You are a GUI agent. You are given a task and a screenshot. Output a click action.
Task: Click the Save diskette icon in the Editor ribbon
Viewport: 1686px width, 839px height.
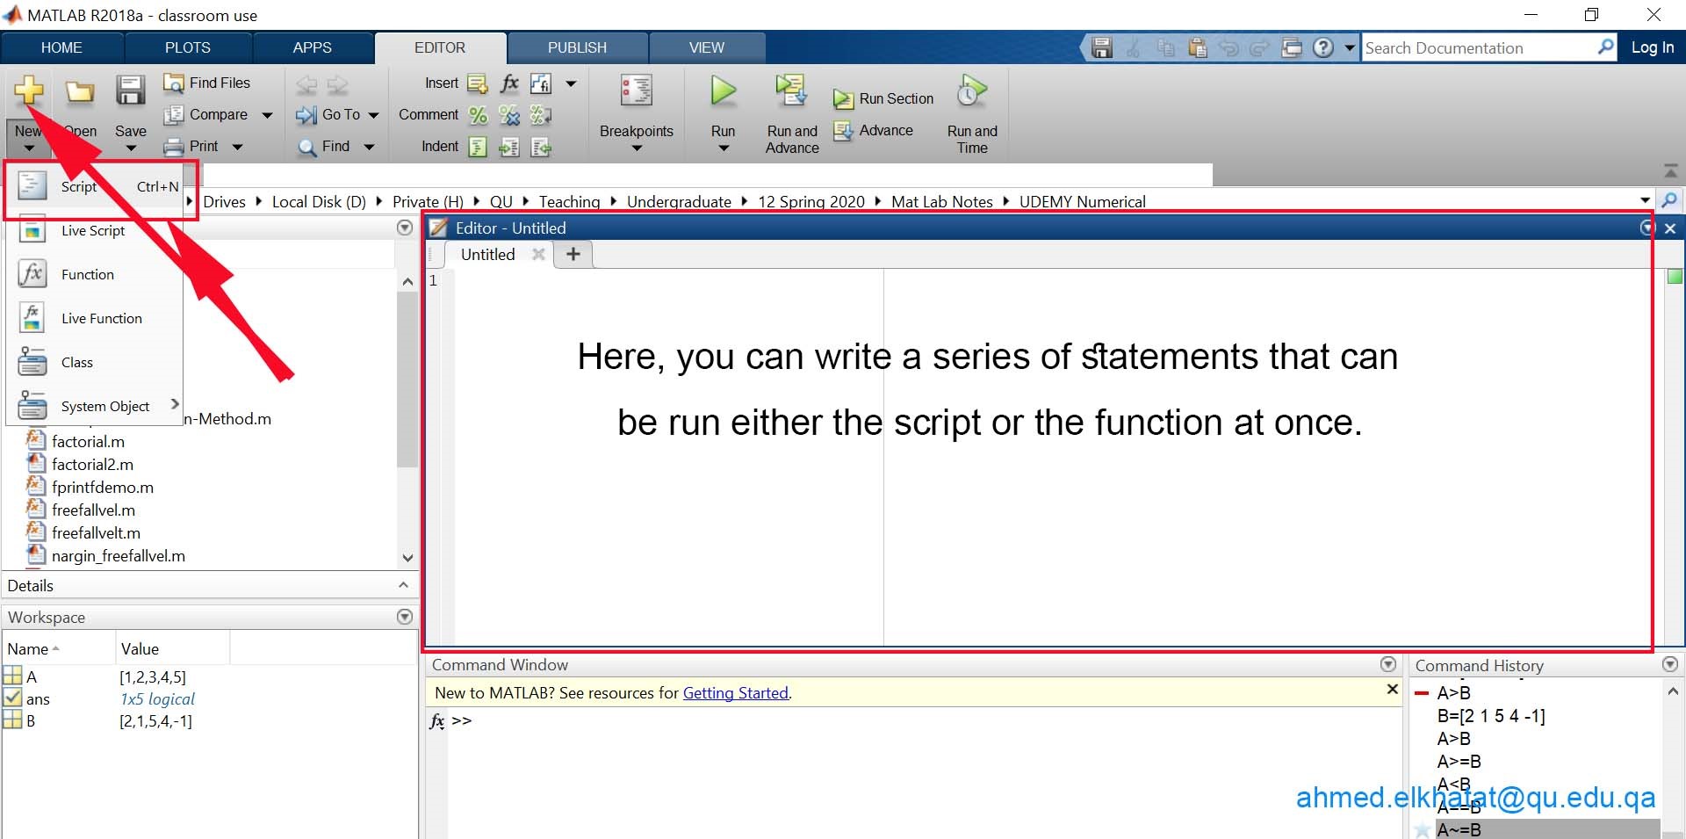coord(131,90)
